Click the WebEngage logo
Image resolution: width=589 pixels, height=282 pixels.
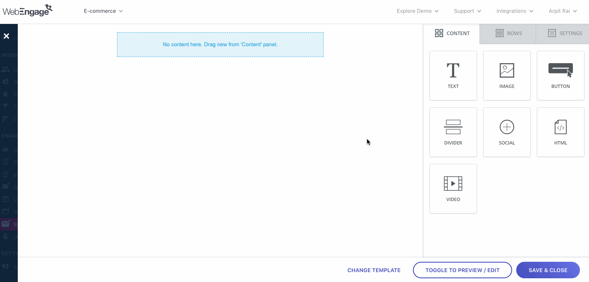[x=28, y=10]
